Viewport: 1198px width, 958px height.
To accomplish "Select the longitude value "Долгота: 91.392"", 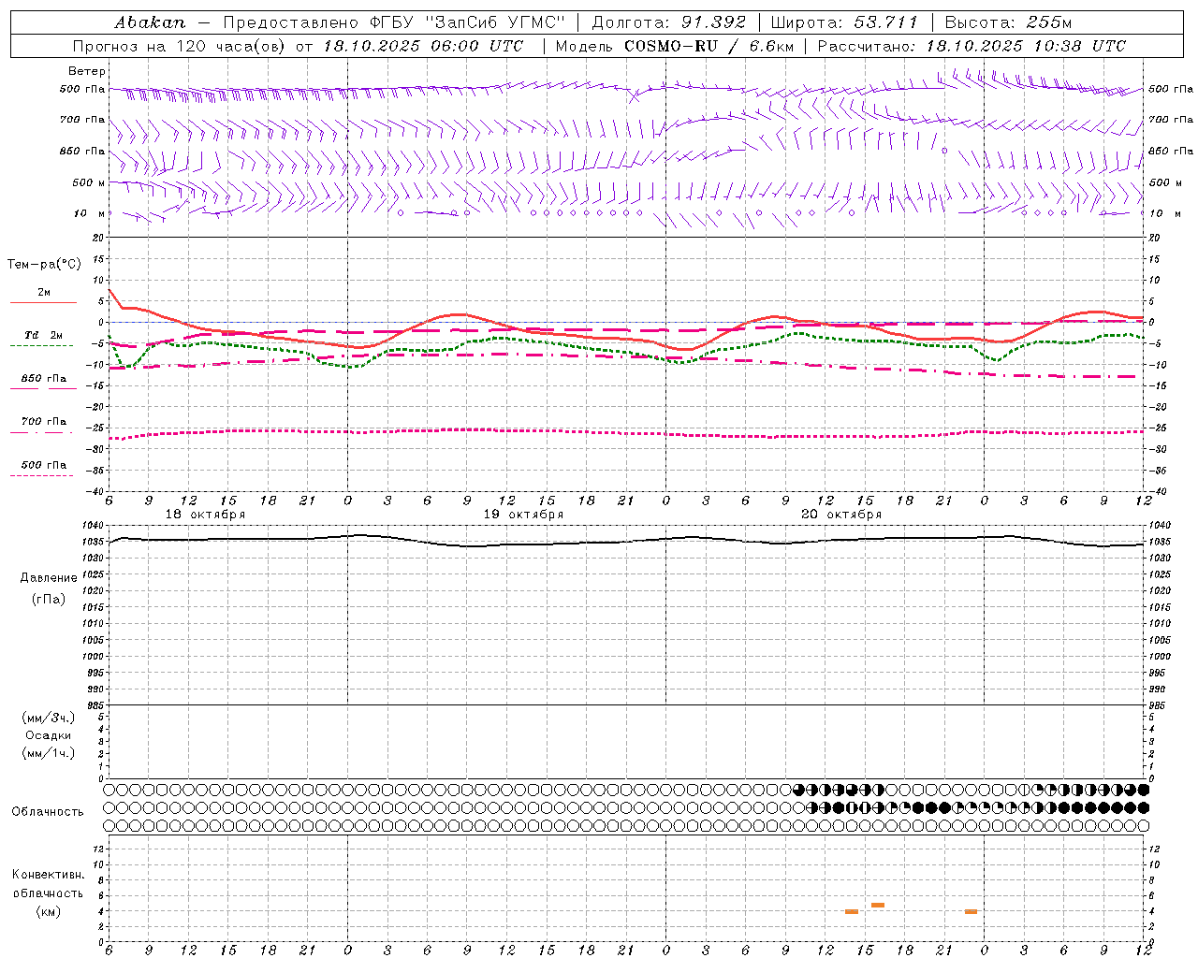I will (x=669, y=22).
